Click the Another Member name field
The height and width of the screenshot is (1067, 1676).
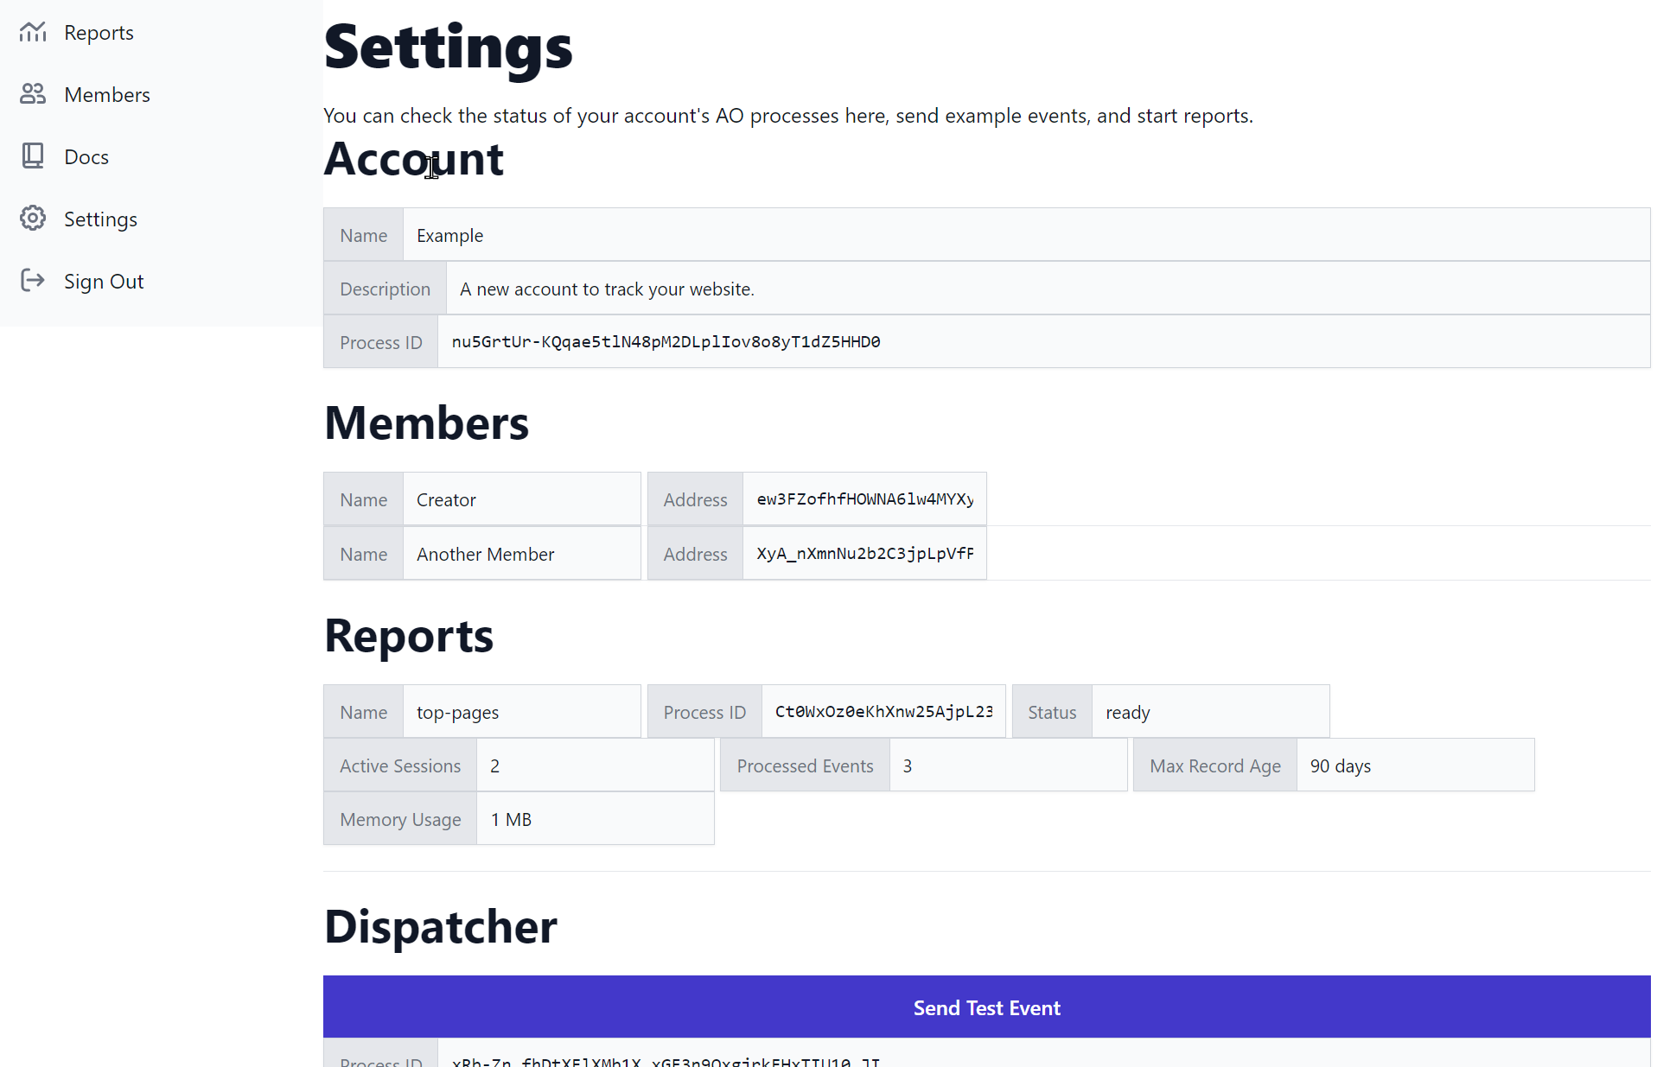(521, 554)
